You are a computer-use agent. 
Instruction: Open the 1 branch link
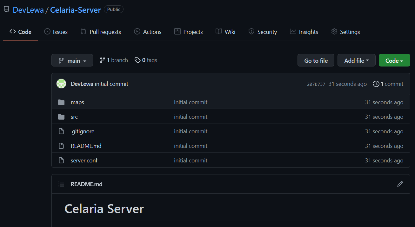114,60
